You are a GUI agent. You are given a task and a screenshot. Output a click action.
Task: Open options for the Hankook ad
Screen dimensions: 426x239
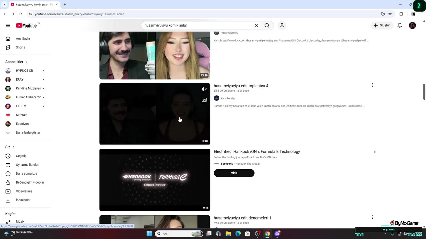click(375, 151)
